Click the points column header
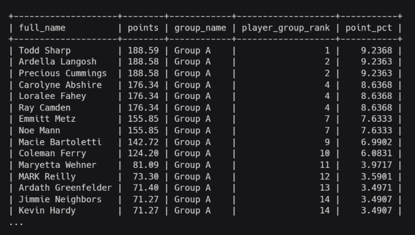Viewport: 415px width, 235px height. (x=143, y=28)
